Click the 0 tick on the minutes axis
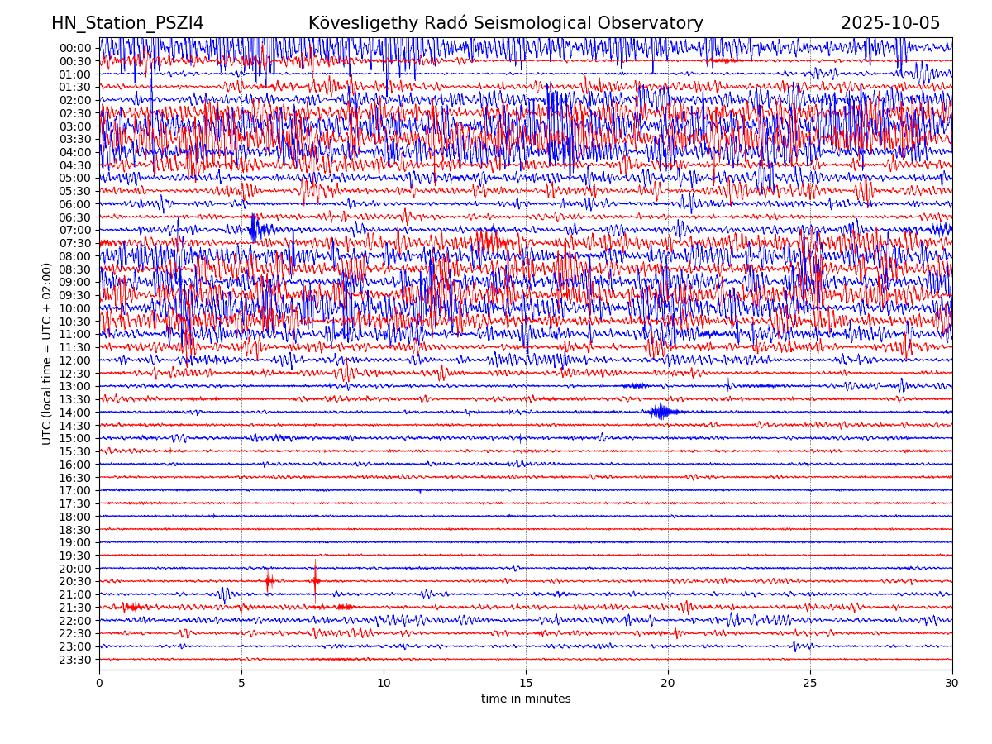The width and height of the screenshot is (992, 744). 99,683
